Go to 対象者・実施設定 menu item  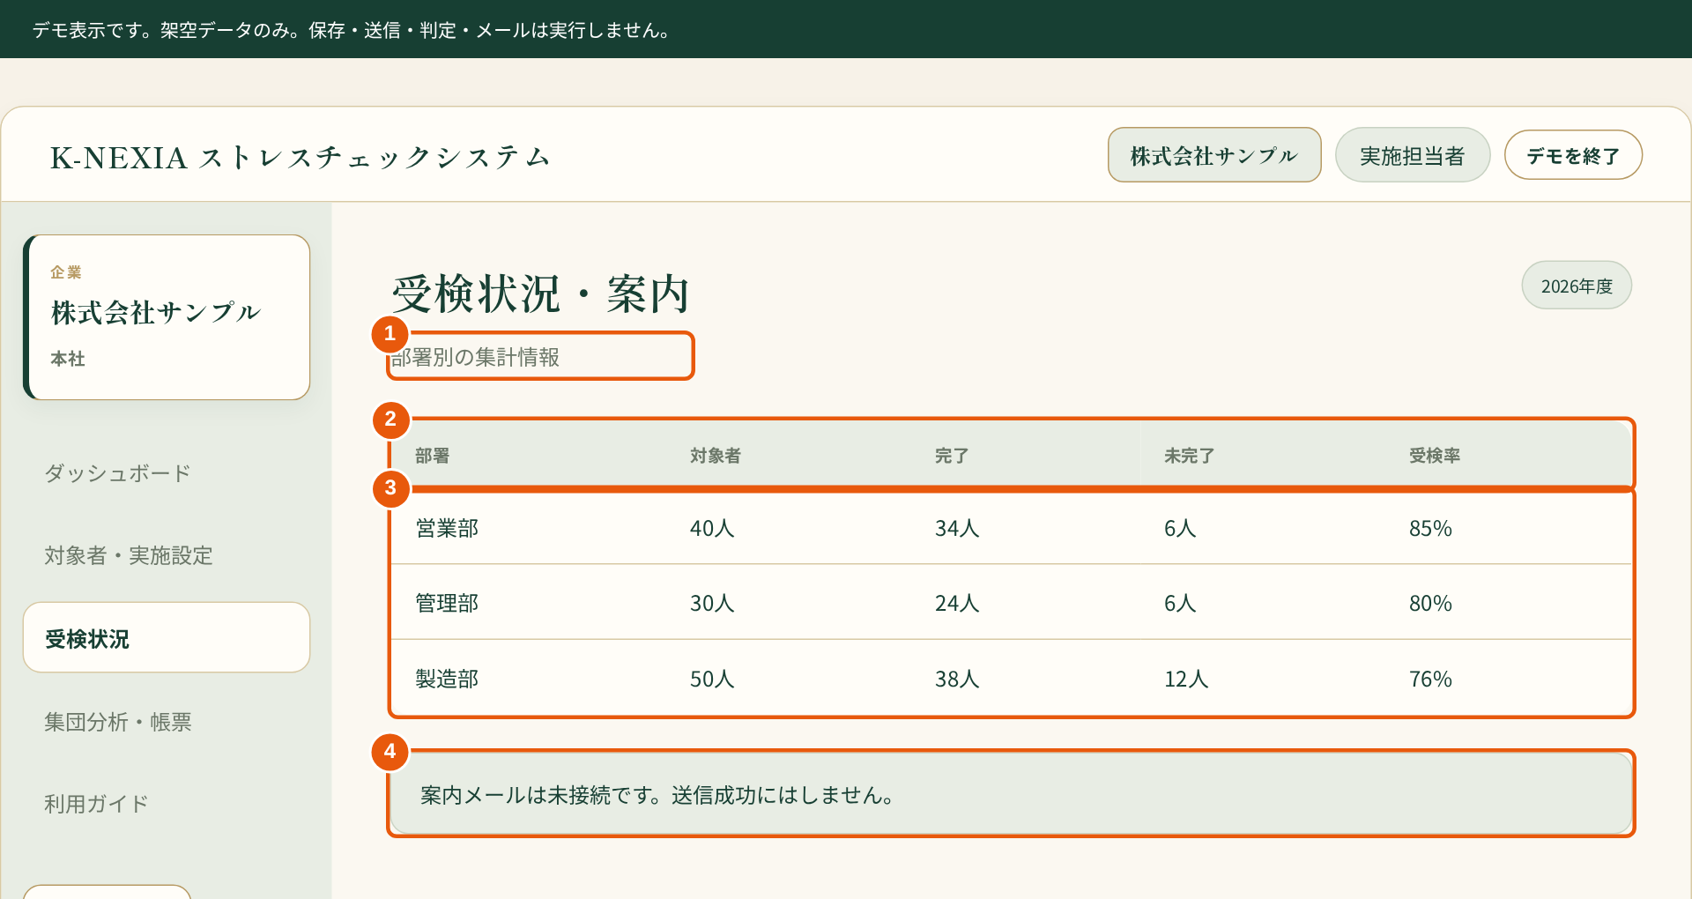(x=166, y=555)
